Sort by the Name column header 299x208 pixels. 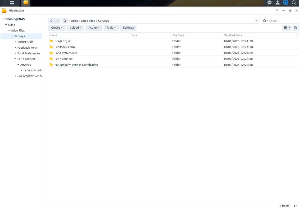click(89, 35)
